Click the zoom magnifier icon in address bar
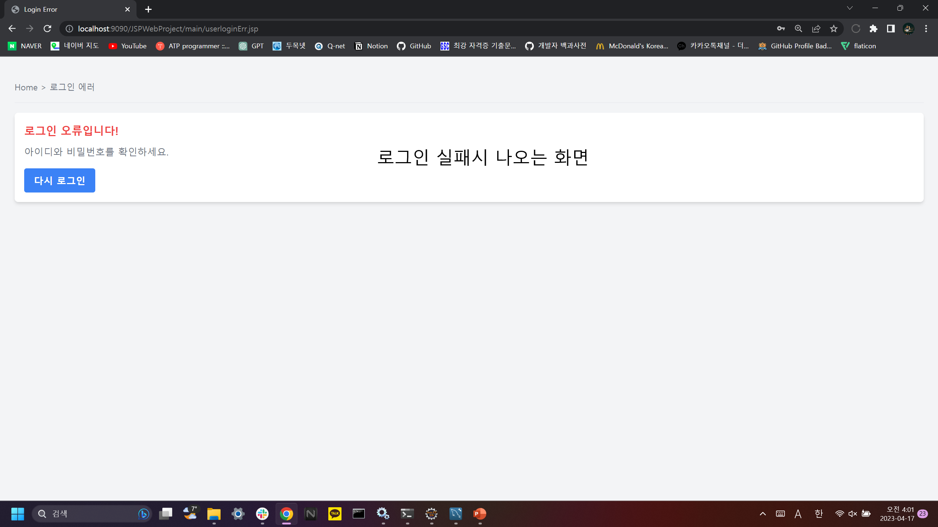Viewport: 938px width, 527px height. [x=798, y=29]
